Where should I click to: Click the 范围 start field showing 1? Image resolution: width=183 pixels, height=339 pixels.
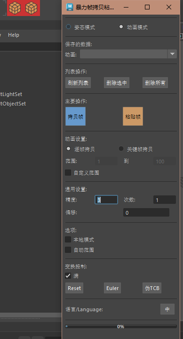(106, 161)
